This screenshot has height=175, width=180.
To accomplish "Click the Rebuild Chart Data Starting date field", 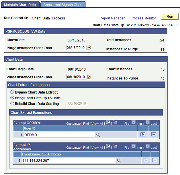I will pos(78,104).
